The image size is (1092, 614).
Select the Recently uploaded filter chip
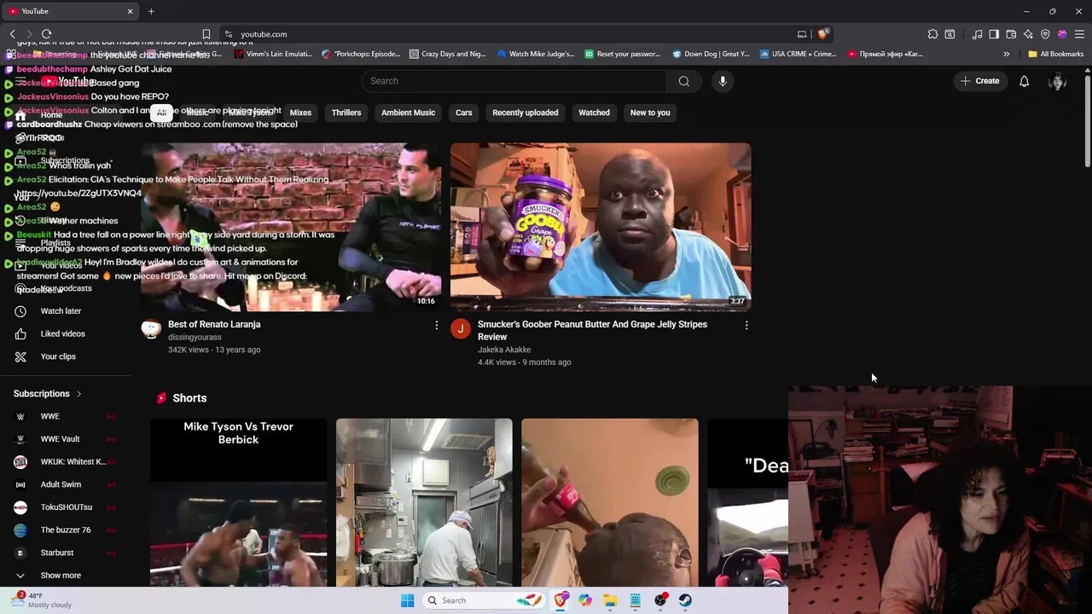pos(525,113)
